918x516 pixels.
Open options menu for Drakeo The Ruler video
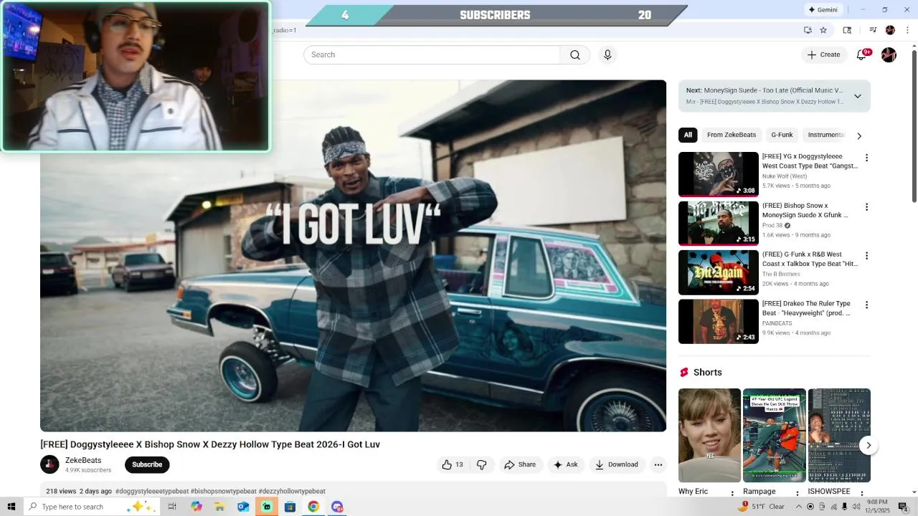[866, 305]
